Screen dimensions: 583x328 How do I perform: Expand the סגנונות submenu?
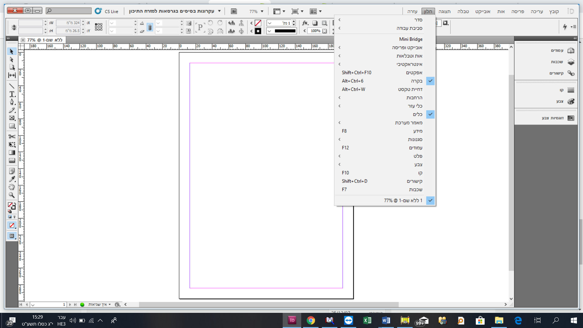(x=415, y=139)
